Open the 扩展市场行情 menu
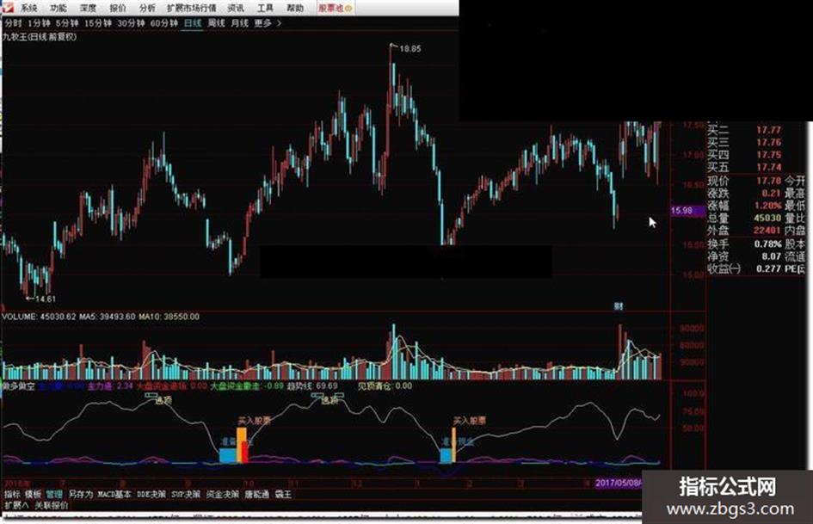813x524 pixels. (x=191, y=8)
